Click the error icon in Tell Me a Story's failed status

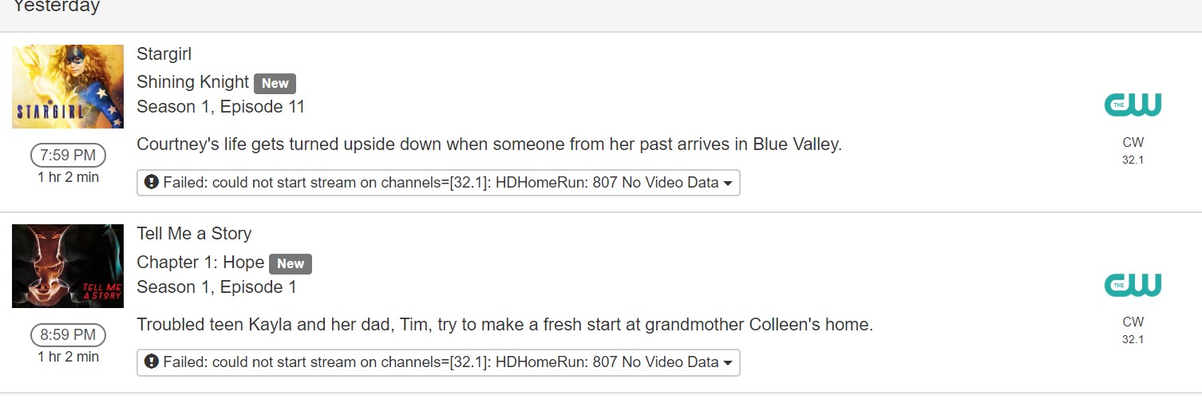(x=152, y=362)
